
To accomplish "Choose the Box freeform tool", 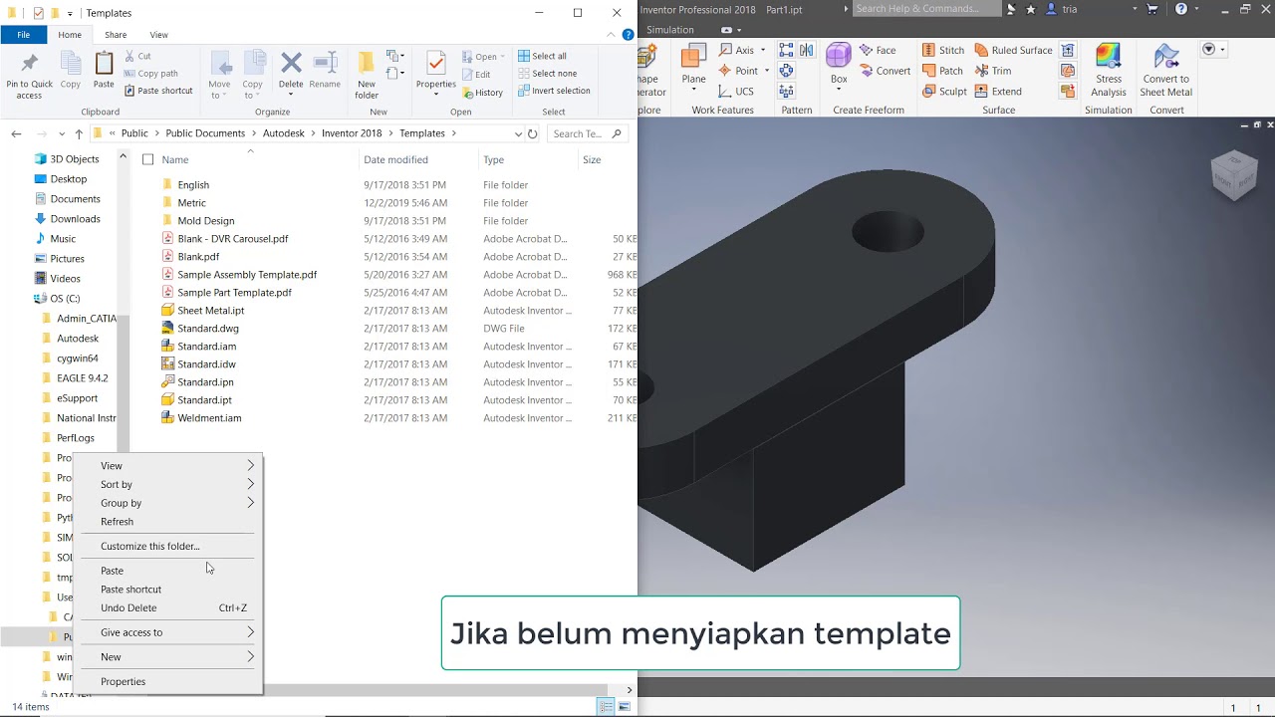I will click(x=839, y=66).
